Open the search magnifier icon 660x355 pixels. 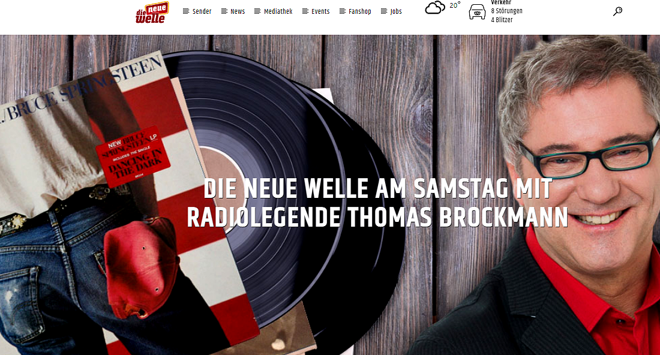(x=617, y=11)
